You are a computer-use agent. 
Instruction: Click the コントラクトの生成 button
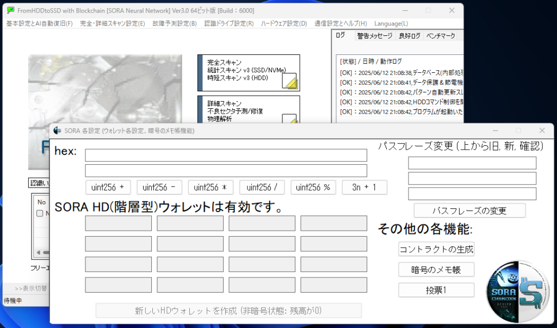436,249
